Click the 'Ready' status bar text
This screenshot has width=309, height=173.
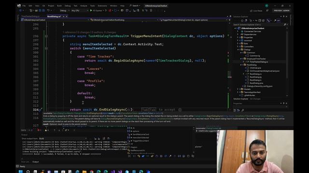coord(22,167)
